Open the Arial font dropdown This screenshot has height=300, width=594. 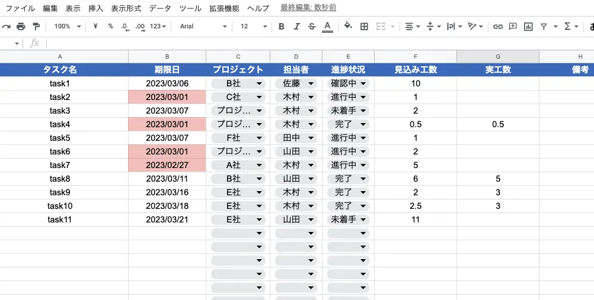click(x=203, y=26)
